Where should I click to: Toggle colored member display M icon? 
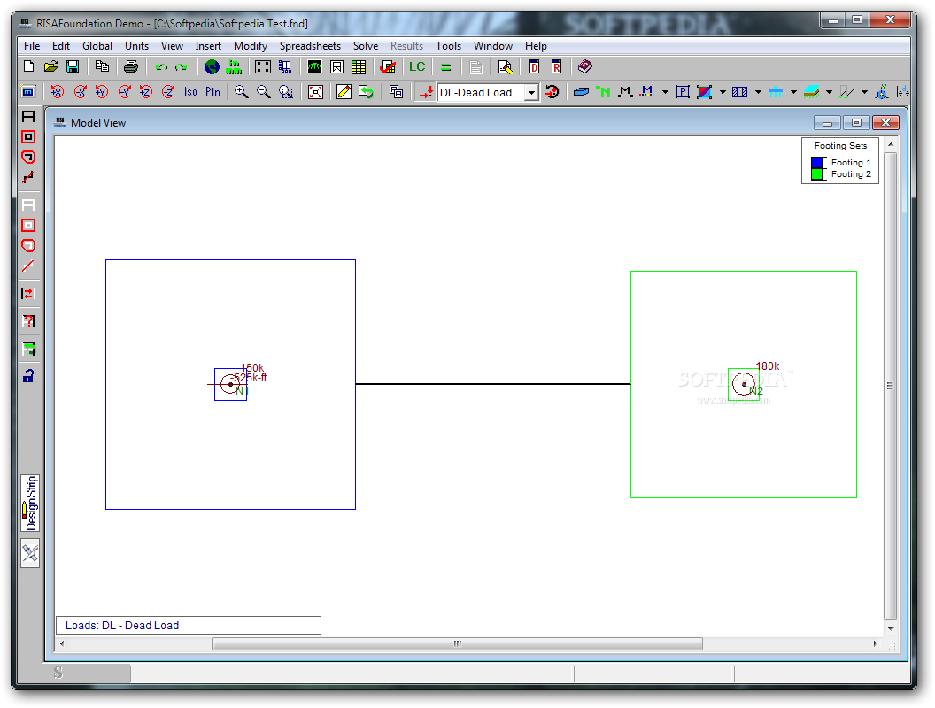(x=647, y=92)
